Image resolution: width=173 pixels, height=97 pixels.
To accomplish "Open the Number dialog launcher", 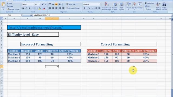I will click(100, 12).
